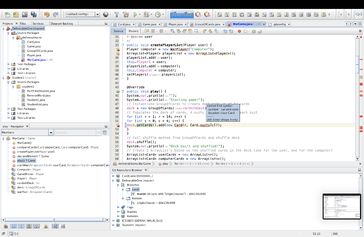Click the play breadcrumb in editor footer

tap(165, 164)
